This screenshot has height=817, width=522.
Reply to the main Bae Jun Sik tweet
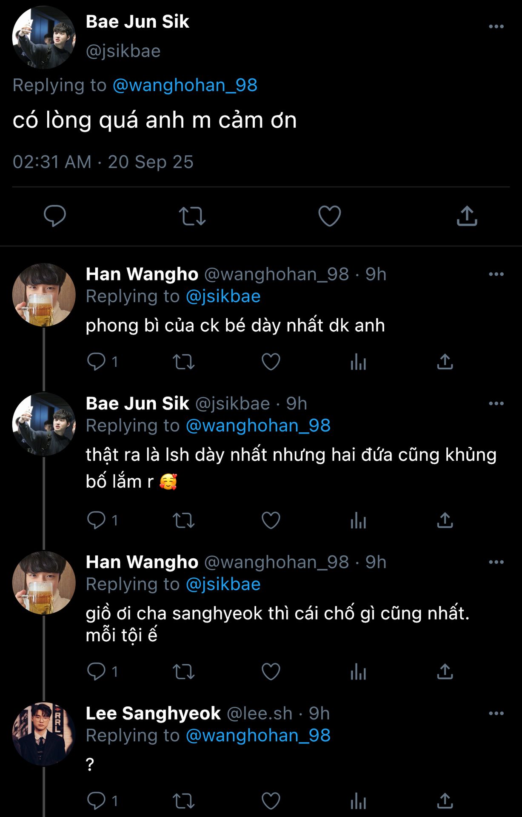[55, 216]
